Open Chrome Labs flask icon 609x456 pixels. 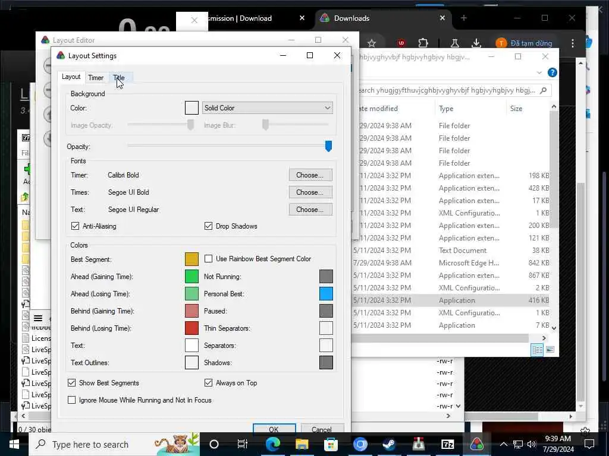pyautogui.click(x=455, y=43)
